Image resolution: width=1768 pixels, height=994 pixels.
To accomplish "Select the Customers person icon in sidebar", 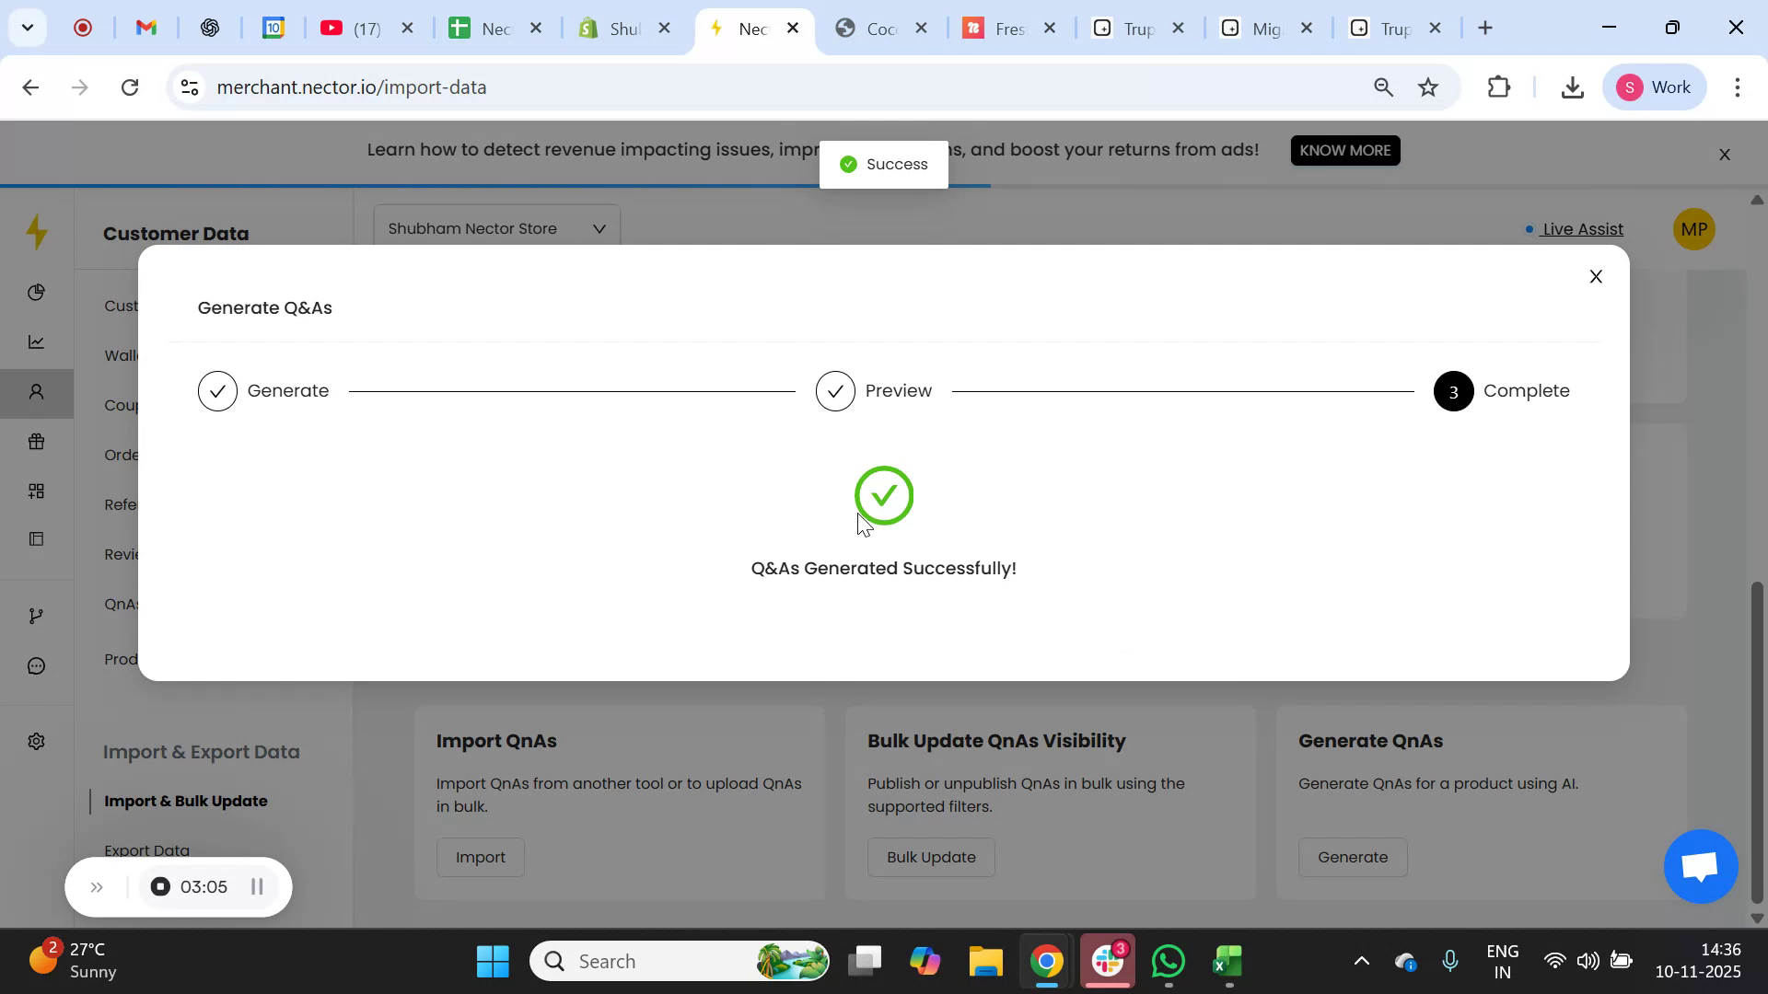I will 37,392.
